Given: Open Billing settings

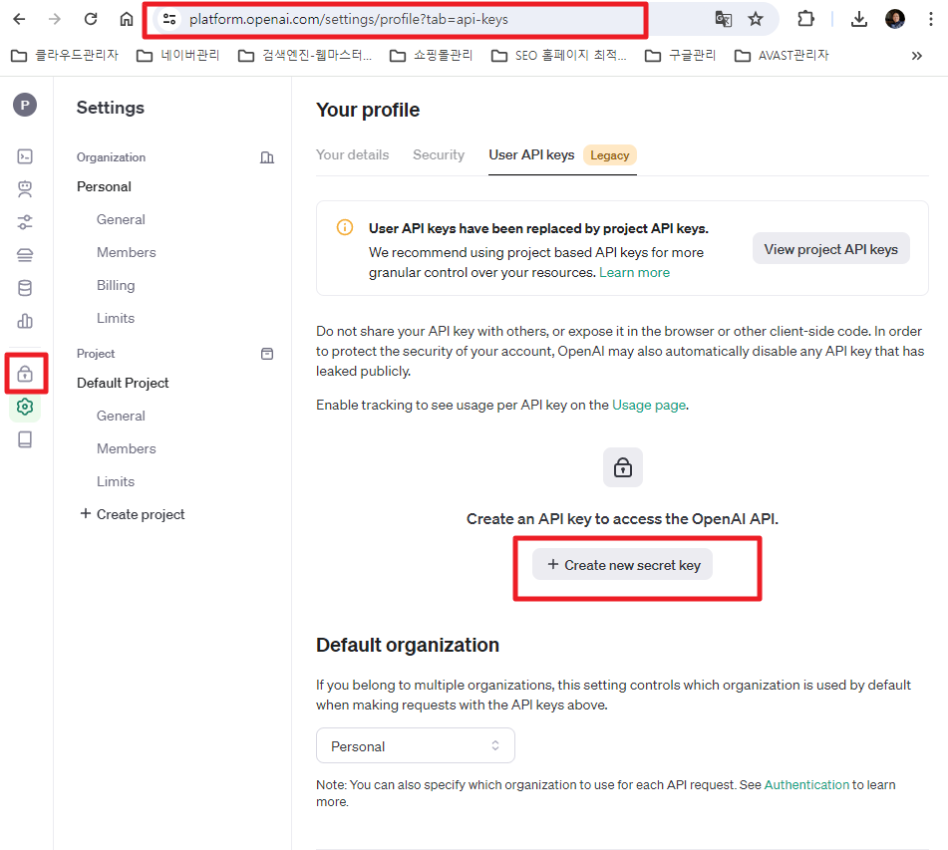Looking at the screenshot, I should 116,285.
